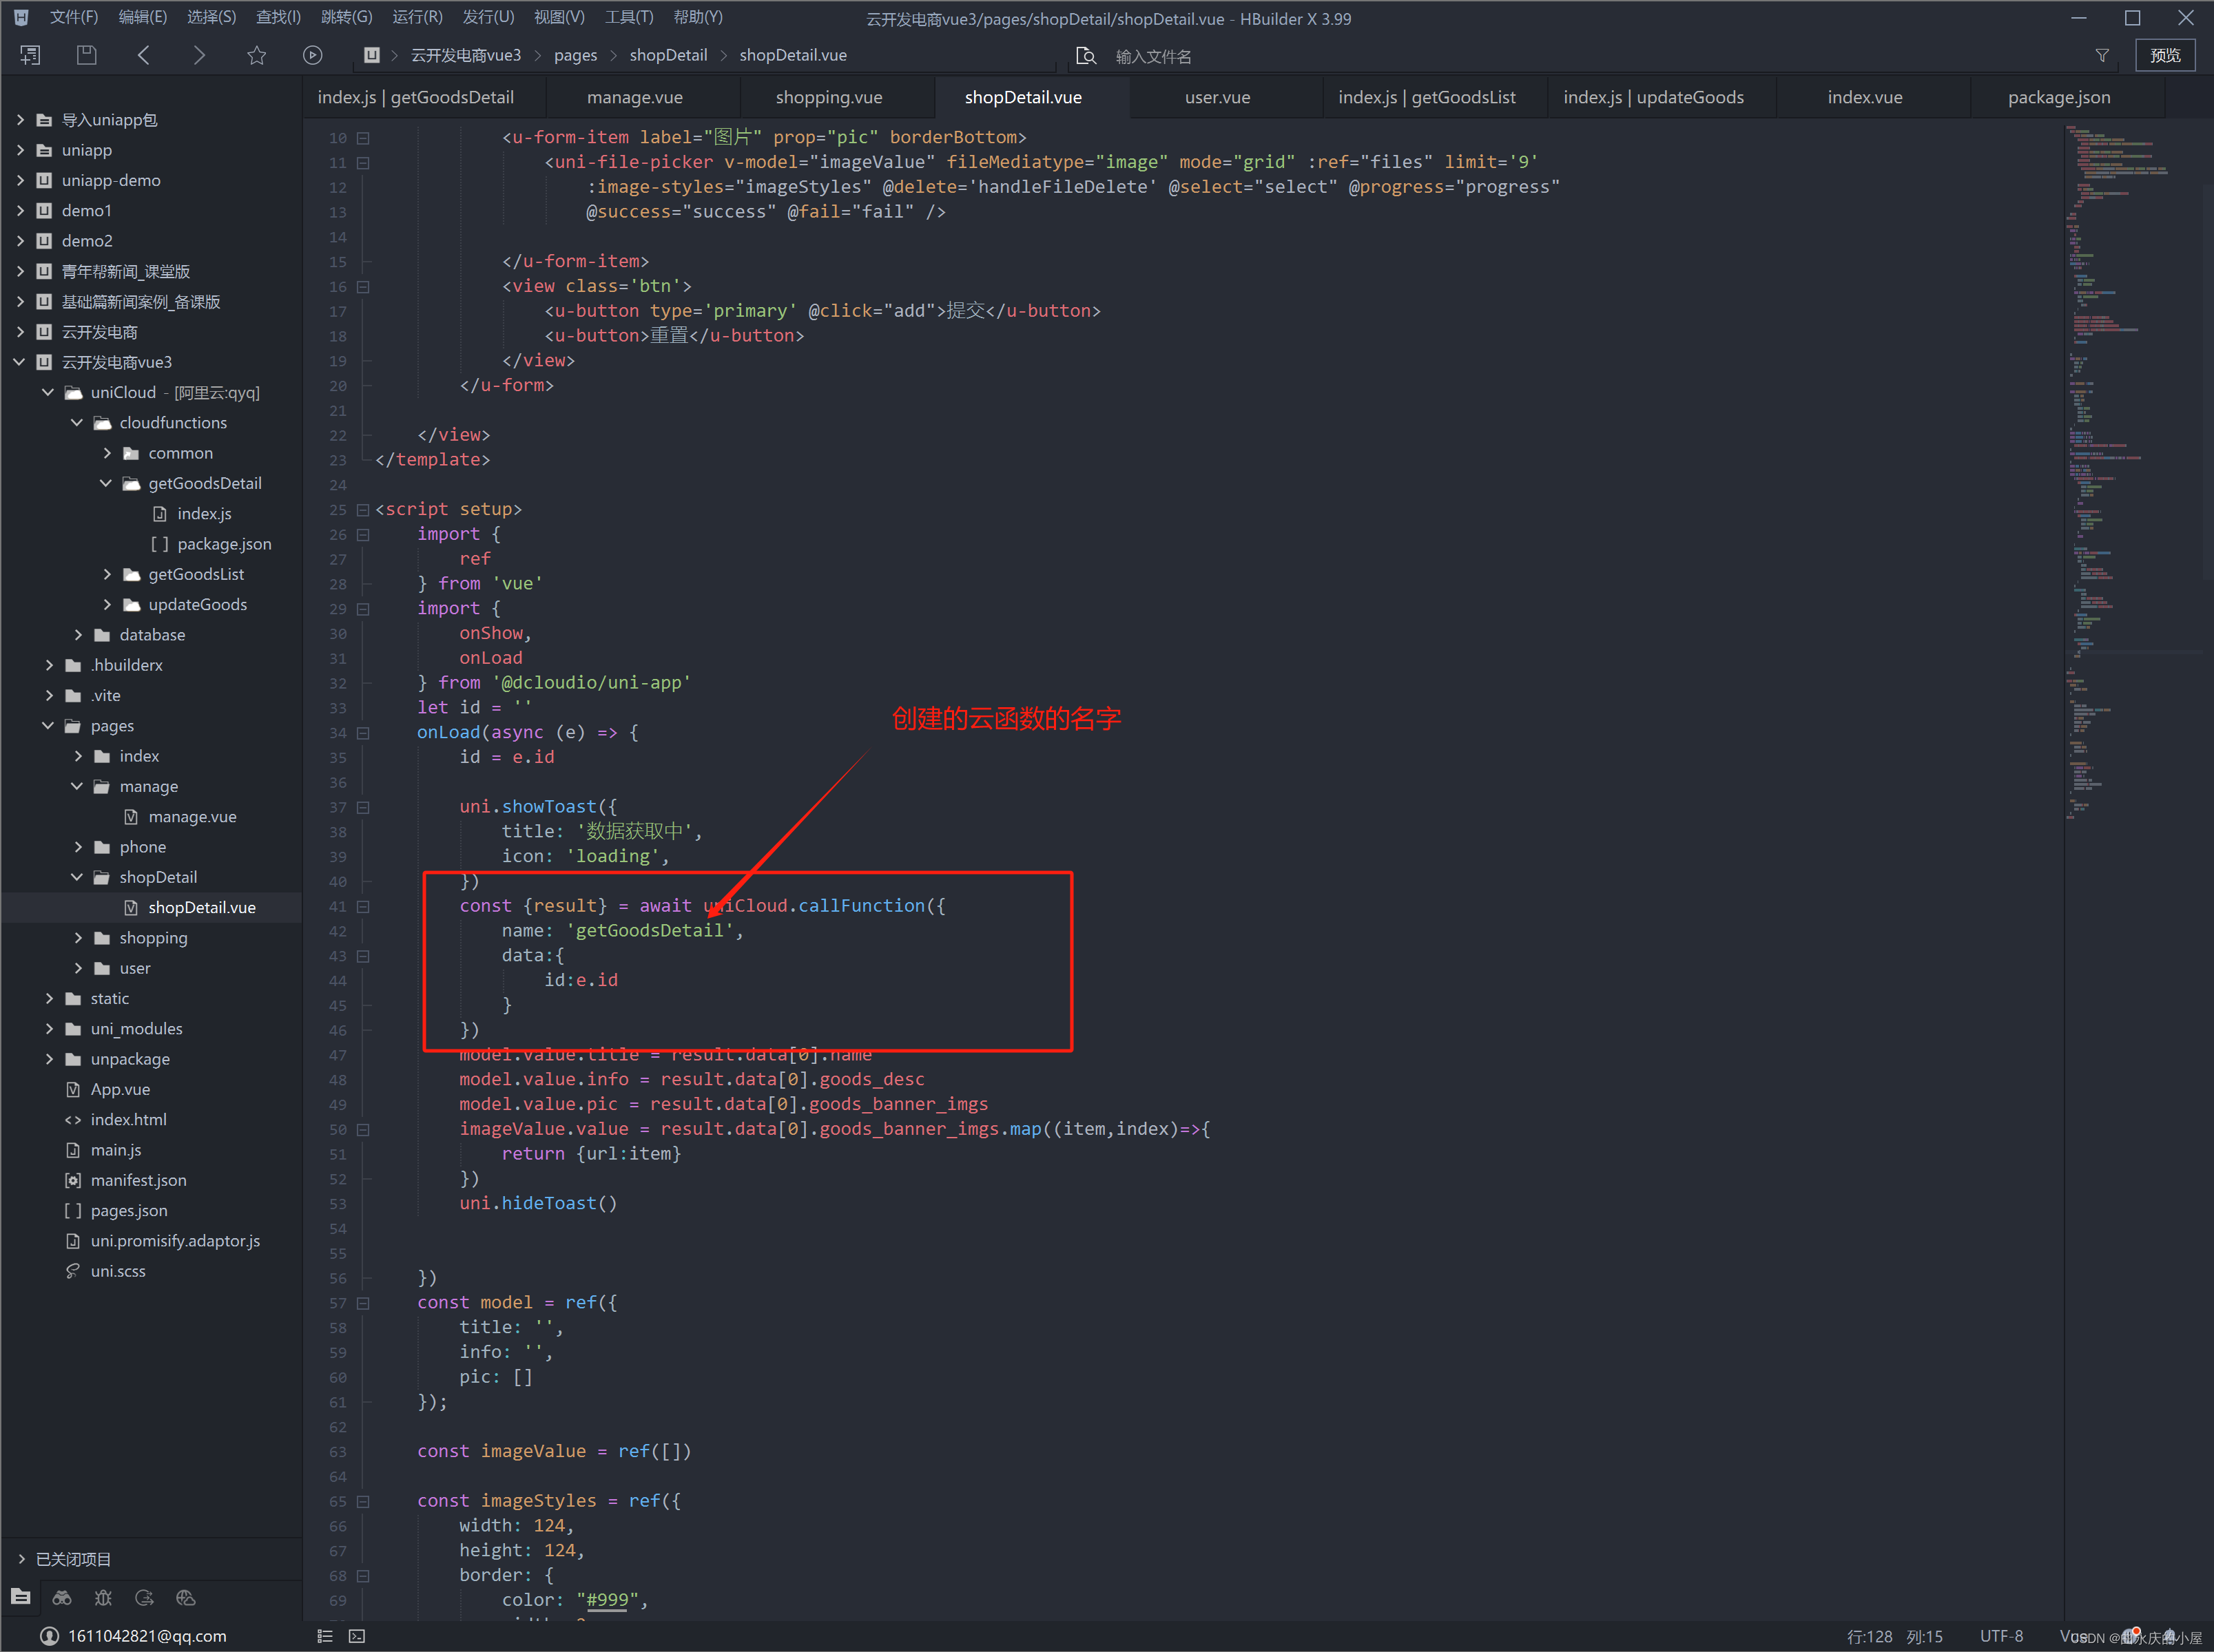Open the 工具(T) menu

click(x=630, y=17)
